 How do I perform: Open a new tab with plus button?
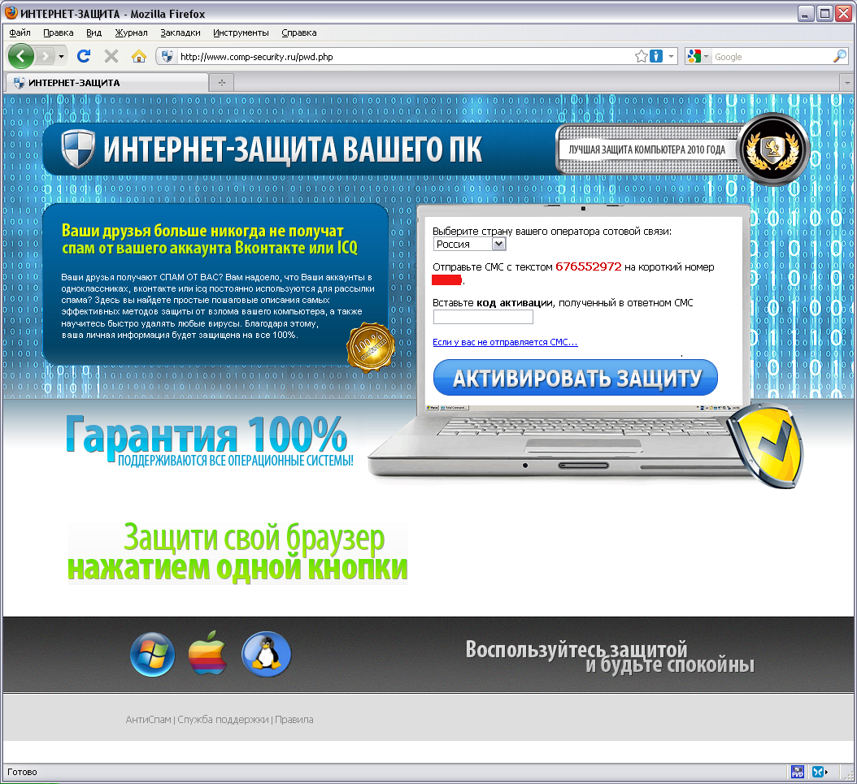222,83
